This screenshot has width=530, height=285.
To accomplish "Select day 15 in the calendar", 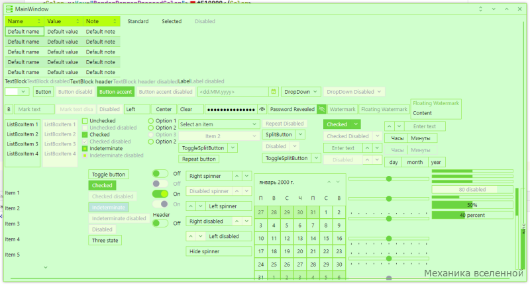I will click(x=326, y=239).
